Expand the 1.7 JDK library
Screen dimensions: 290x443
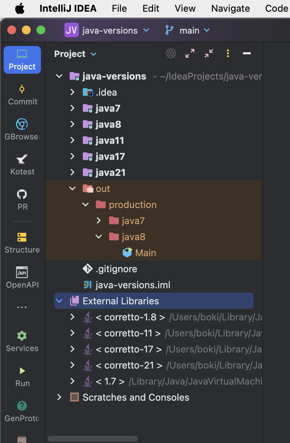pos(72,381)
